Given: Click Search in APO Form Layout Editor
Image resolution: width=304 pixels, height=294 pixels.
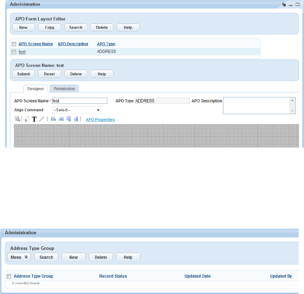Looking at the screenshot, I should click(x=76, y=27).
